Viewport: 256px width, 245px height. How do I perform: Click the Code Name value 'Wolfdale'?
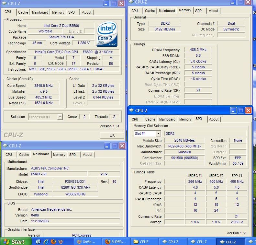(x=45, y=31)
